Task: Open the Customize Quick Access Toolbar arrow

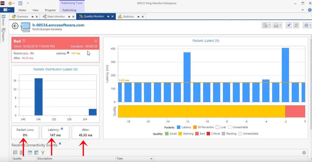Action: (28, 3)
